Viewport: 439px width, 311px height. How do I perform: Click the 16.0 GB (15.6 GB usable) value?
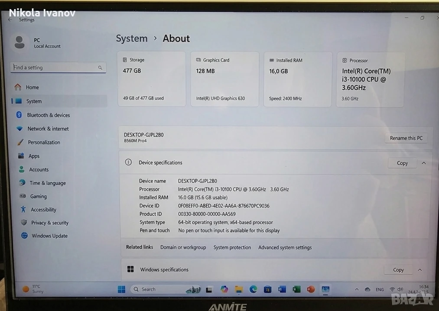(x=203, y=198)
